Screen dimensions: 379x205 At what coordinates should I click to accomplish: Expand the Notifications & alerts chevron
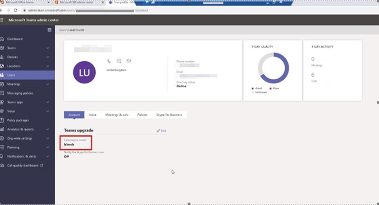(48, 157)
